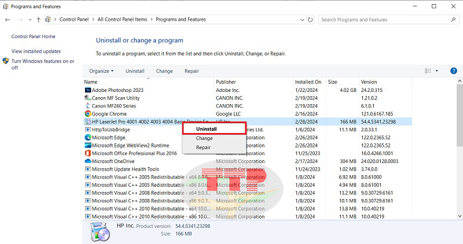
Task: Click the 4.02 GB size cell
Action: 348,90
